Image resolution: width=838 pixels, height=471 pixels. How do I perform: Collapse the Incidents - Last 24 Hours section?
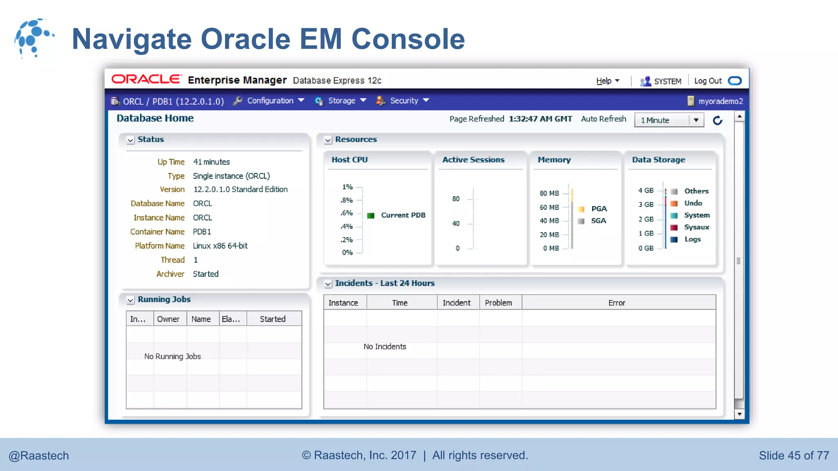point(328,284)
